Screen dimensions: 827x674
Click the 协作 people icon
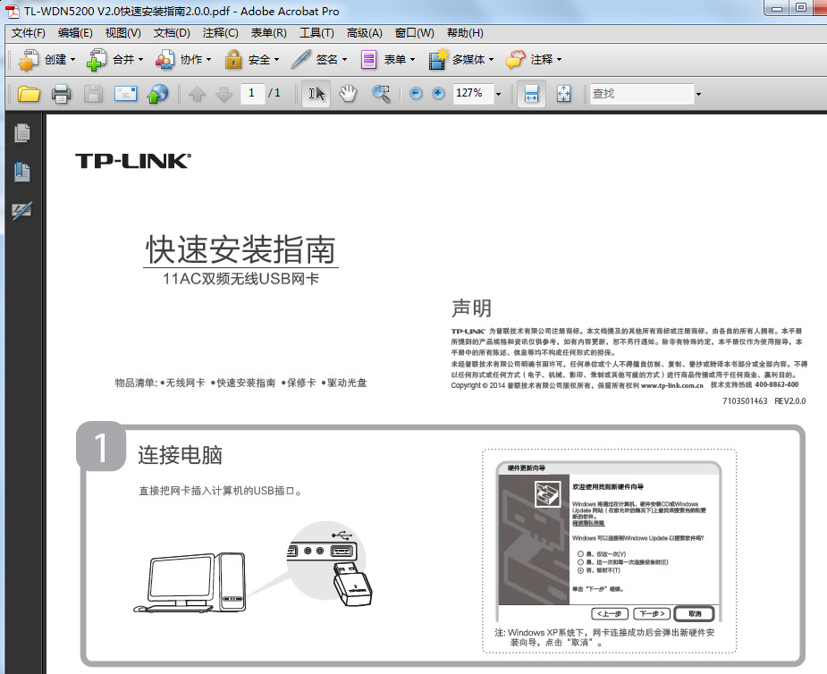click(165, 60)
